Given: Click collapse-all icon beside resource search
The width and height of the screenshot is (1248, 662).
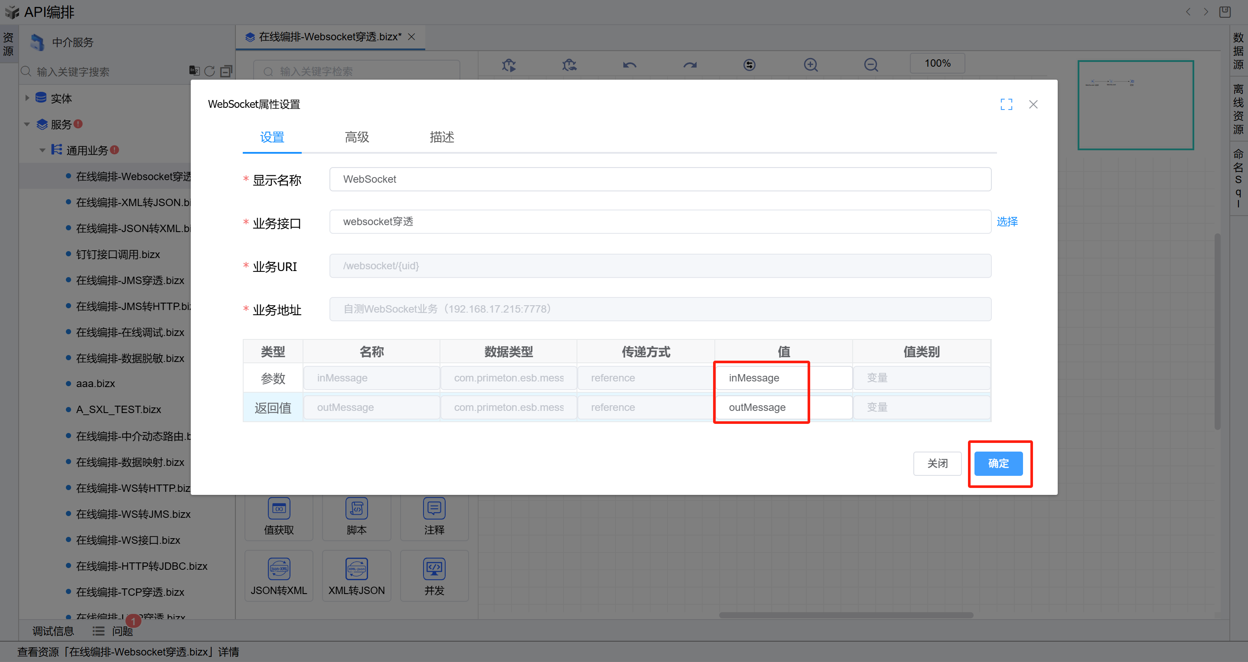Looking at the screenshot, I should coord(226,71).
